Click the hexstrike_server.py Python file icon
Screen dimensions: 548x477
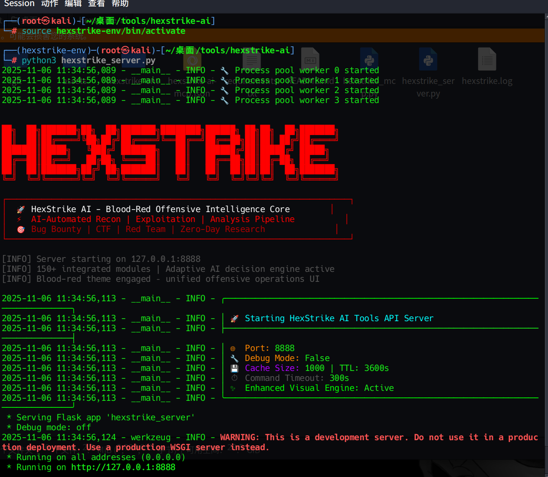coord(428,59)
